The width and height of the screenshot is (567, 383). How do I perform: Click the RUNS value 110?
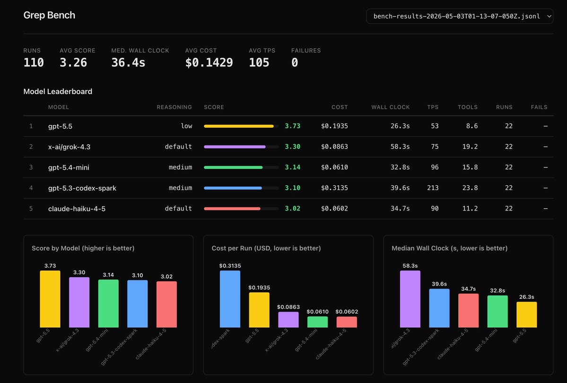click(x=34, y=62)
